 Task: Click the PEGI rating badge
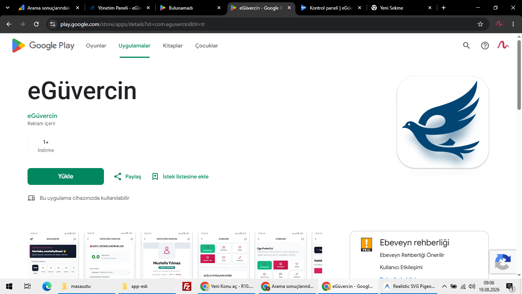coord(366,245)
